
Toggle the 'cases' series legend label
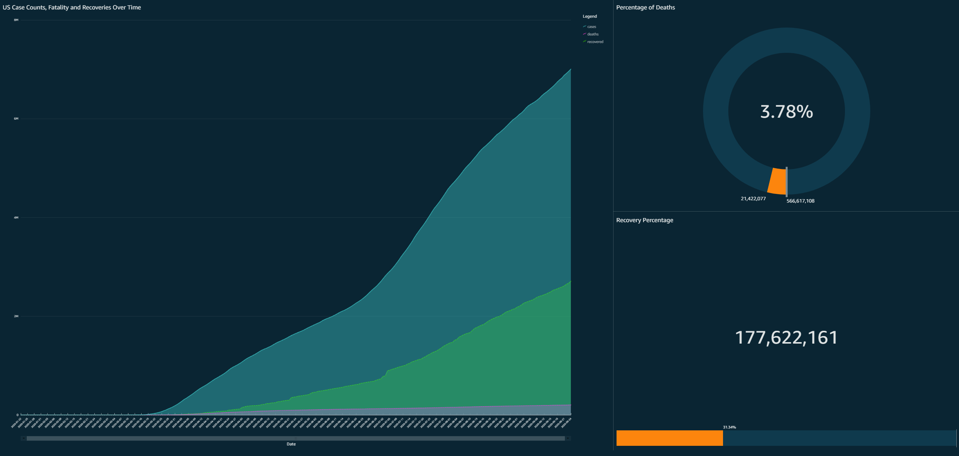coord(592,27)
